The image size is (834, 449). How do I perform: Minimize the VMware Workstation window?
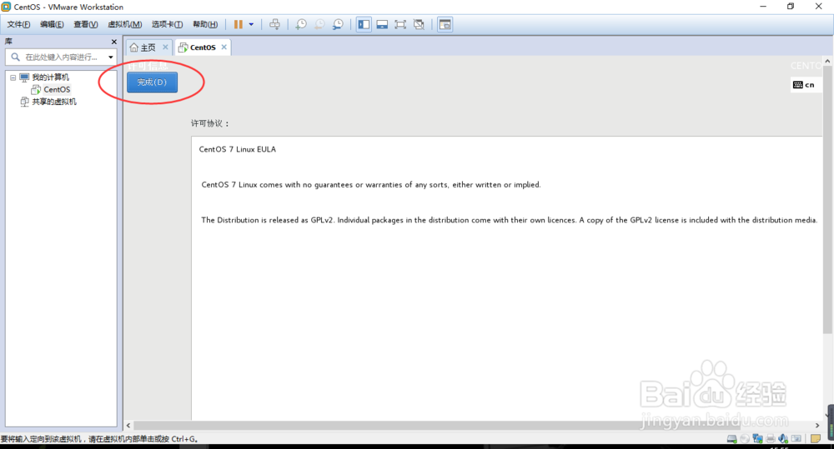[763, 7]
